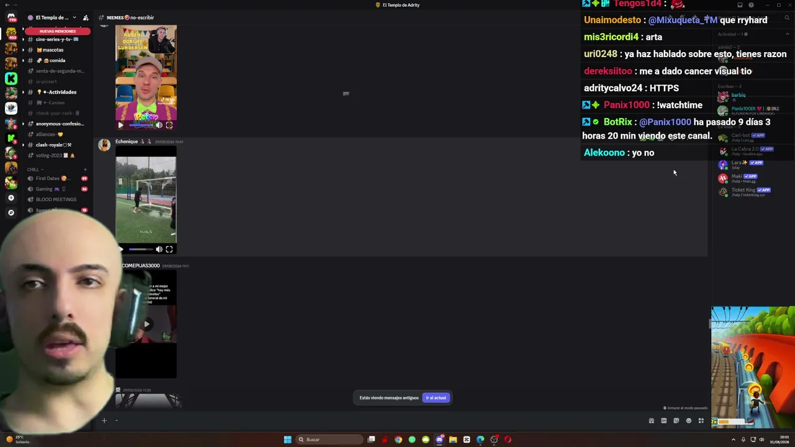Open the emoji picker icon
The width and height of the screenshot is (795, 447).
[688, 421]
